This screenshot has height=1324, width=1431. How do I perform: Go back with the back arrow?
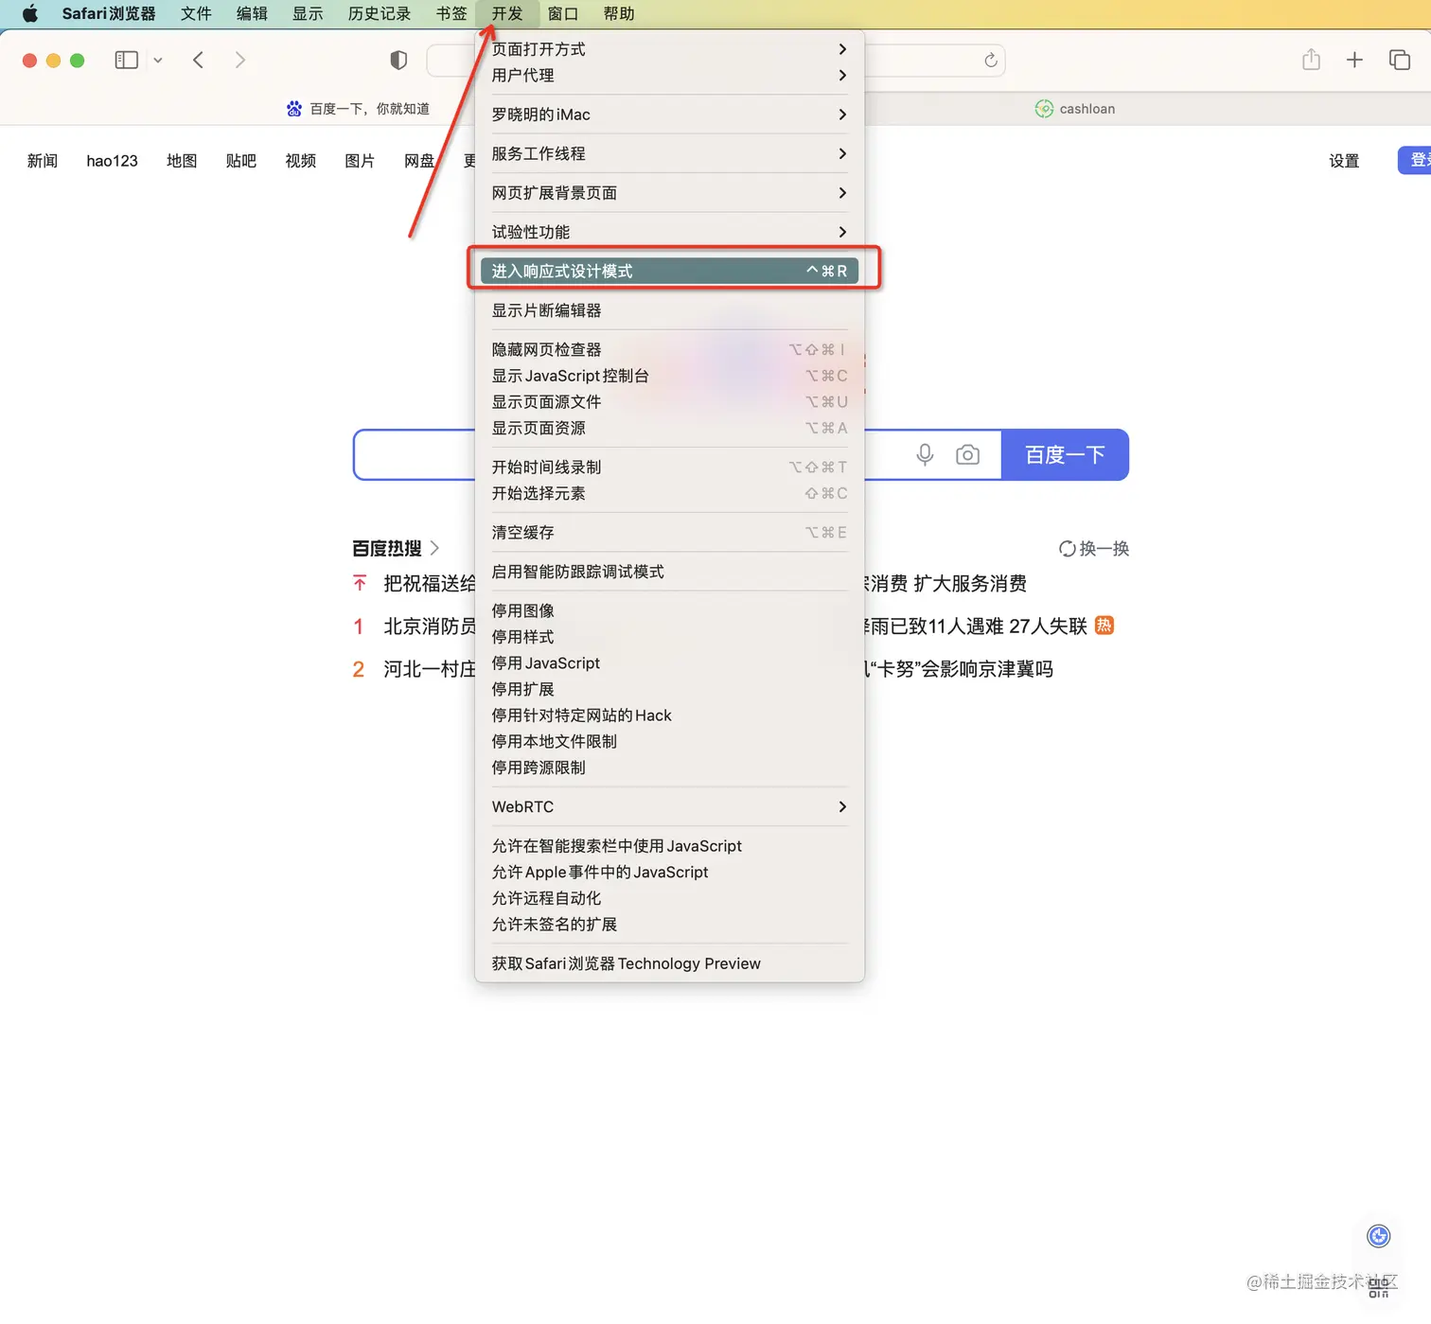198,60
